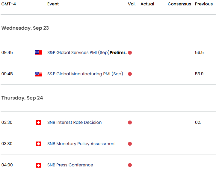Click 03:30 time of Monetary Policy Assessment row
This screenshot has width=216, height=170.
pos(7,144)
